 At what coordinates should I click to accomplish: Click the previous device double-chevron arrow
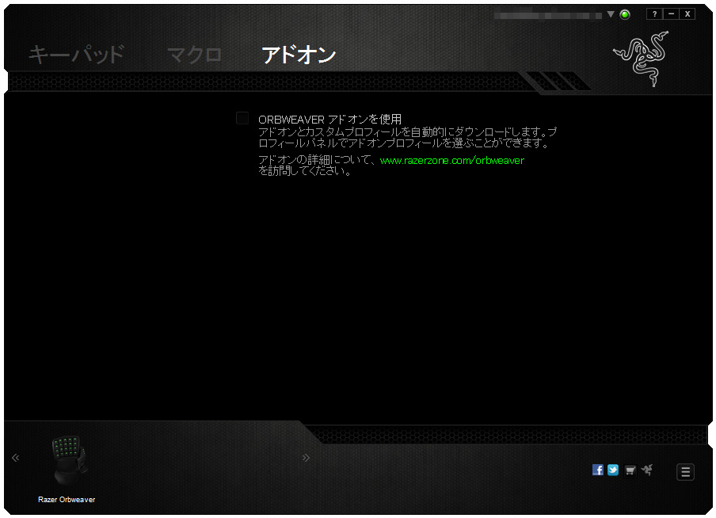click(x=16, y=458)
